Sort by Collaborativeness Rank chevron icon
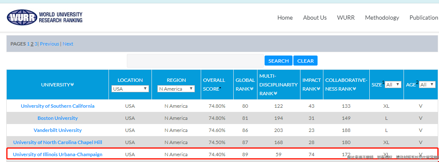 (x=354, y=89)
